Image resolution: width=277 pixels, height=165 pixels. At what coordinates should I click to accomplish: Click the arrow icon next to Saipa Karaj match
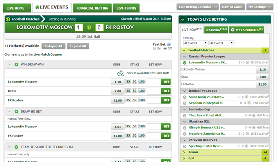(x=185, y=97)
